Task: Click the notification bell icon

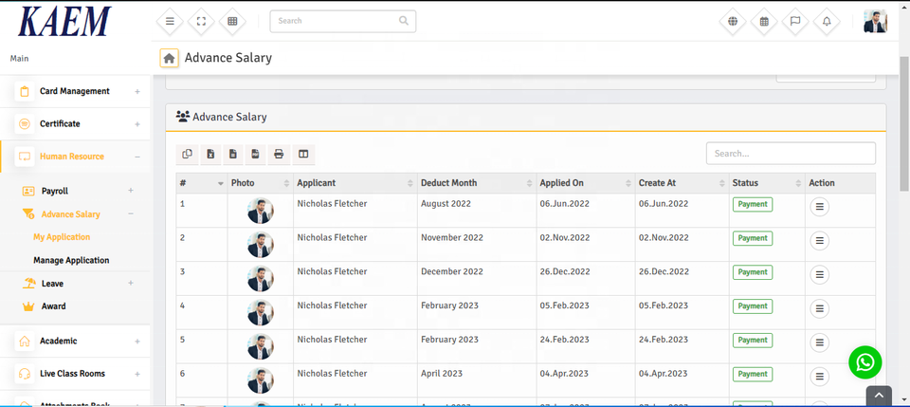Action: tap(827, 21)
